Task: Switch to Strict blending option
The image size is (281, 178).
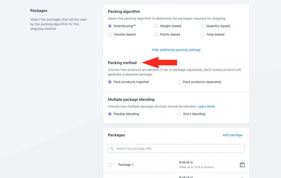Action: (x=179, y=114)
